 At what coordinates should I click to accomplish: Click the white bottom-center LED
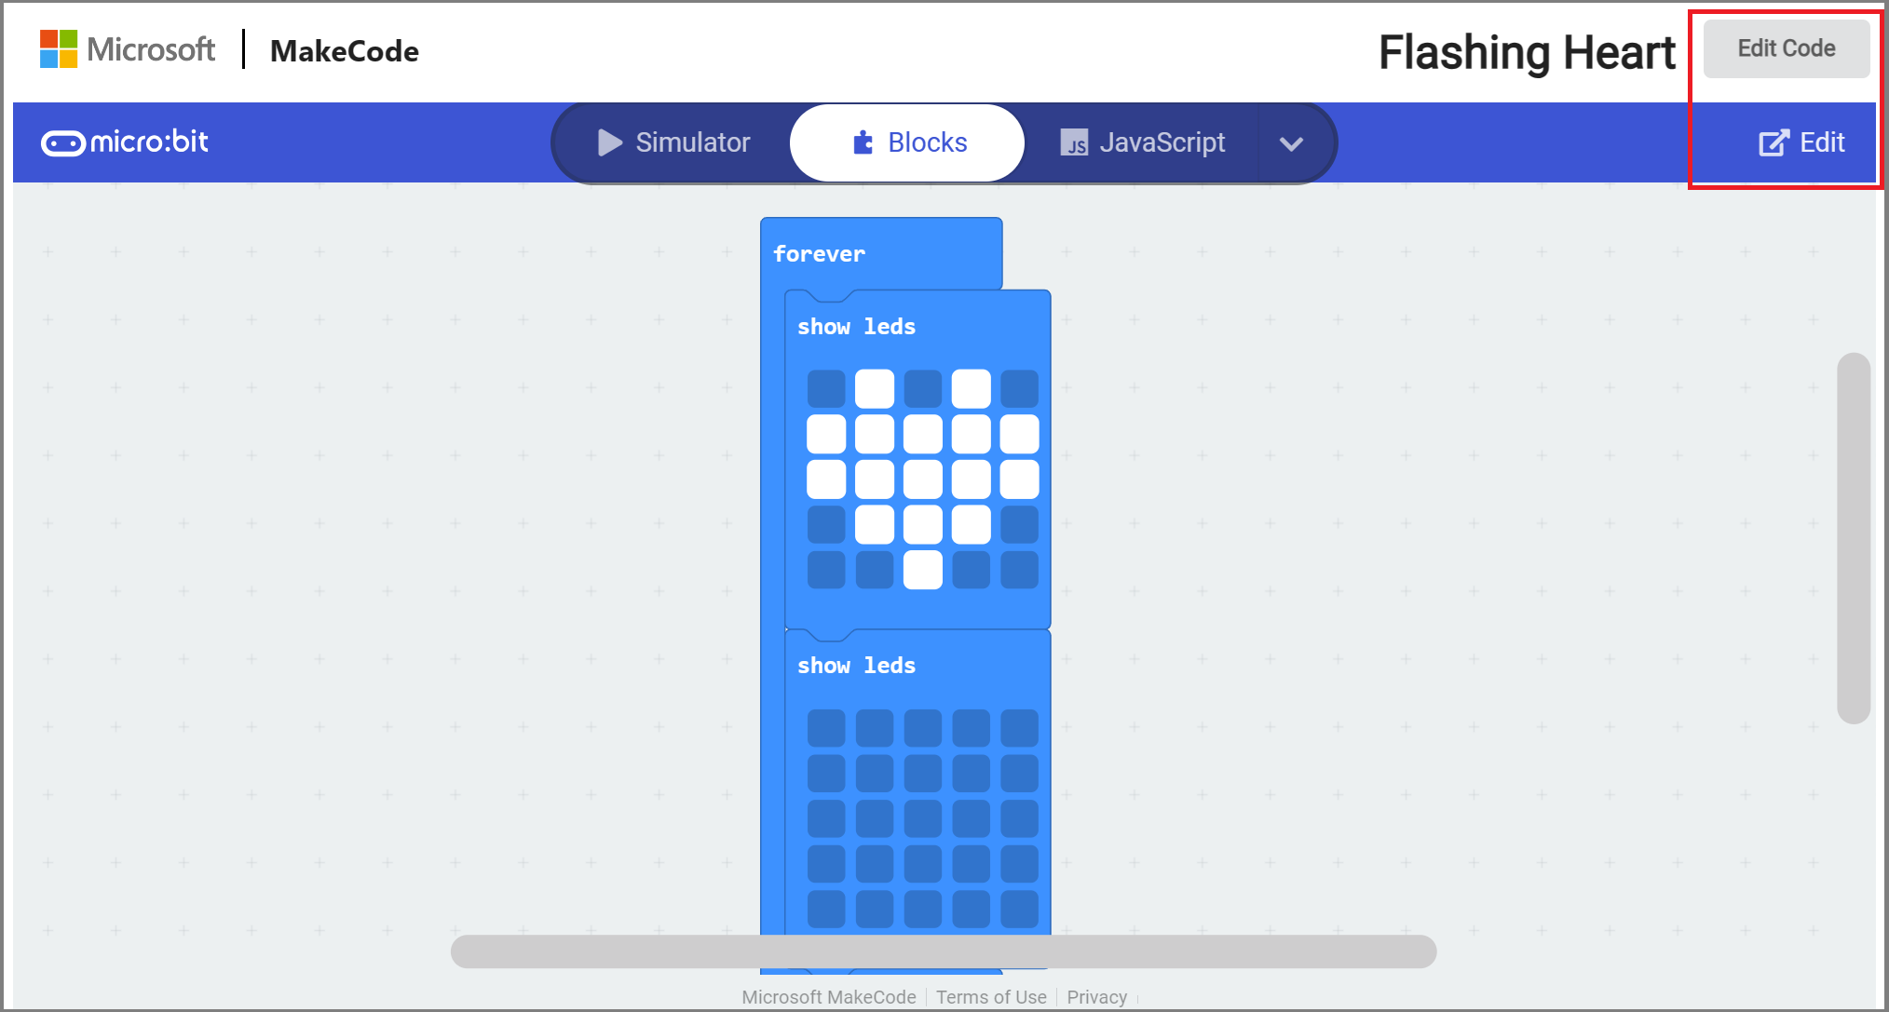coord(923,569)
